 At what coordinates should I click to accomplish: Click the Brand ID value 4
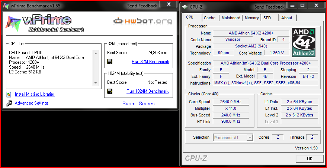pos(283,40)
